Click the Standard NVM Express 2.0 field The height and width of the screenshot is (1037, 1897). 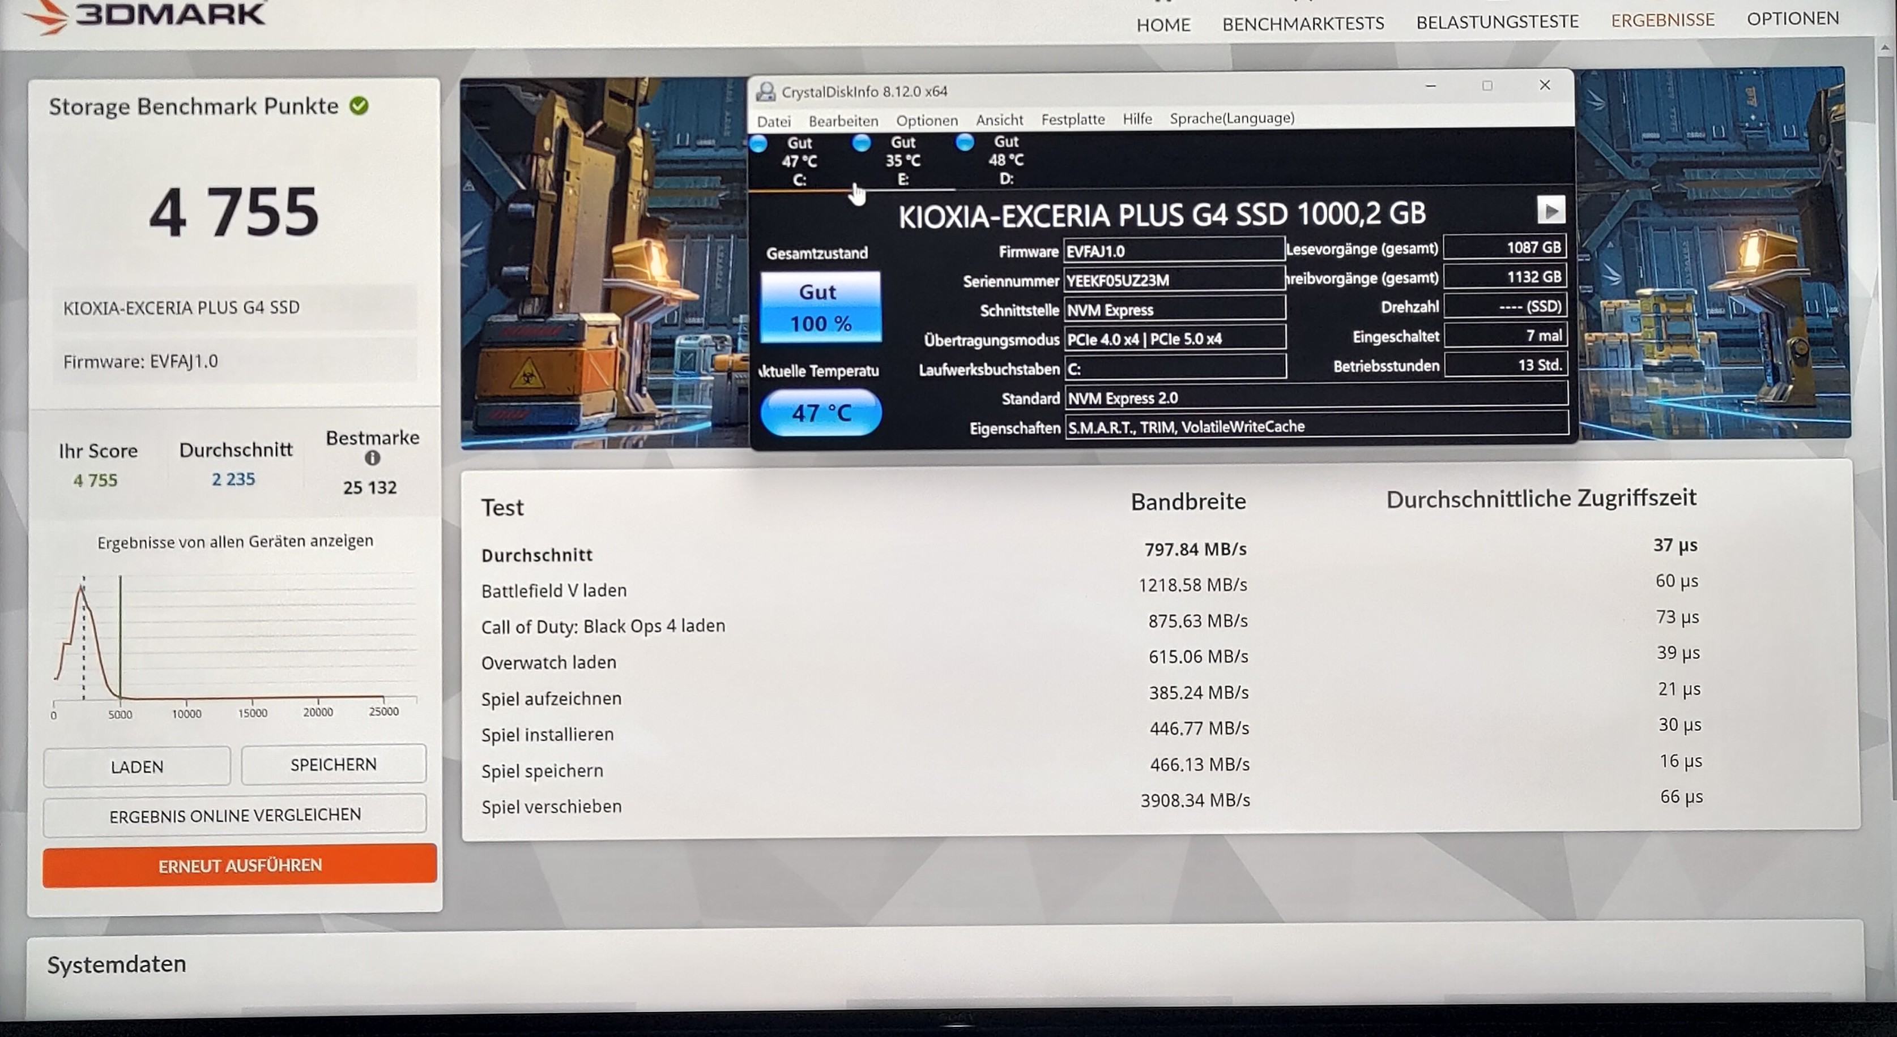1317,397
